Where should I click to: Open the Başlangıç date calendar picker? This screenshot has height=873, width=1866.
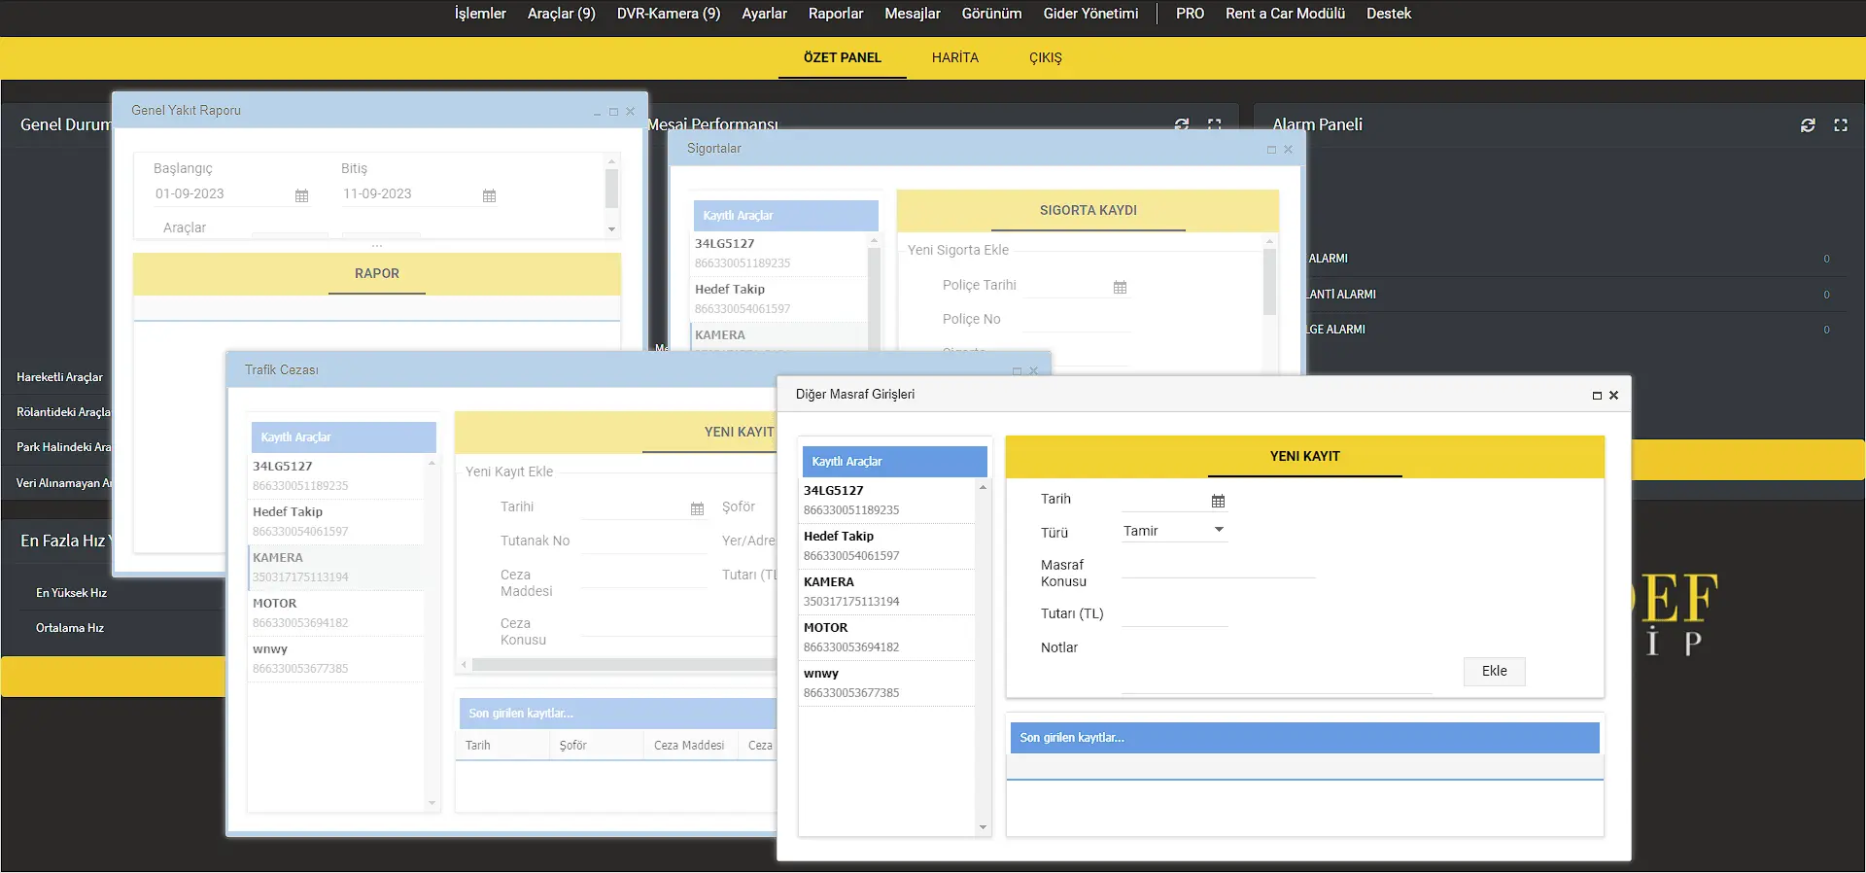pos(301,195)
